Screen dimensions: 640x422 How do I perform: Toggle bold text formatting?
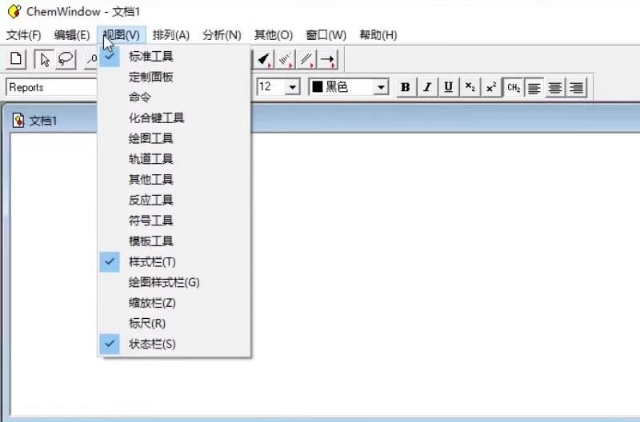406,87
